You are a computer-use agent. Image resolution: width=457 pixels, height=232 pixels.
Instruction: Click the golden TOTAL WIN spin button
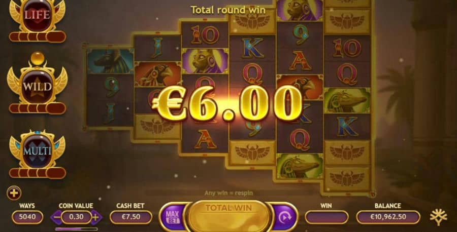(229, 216)
